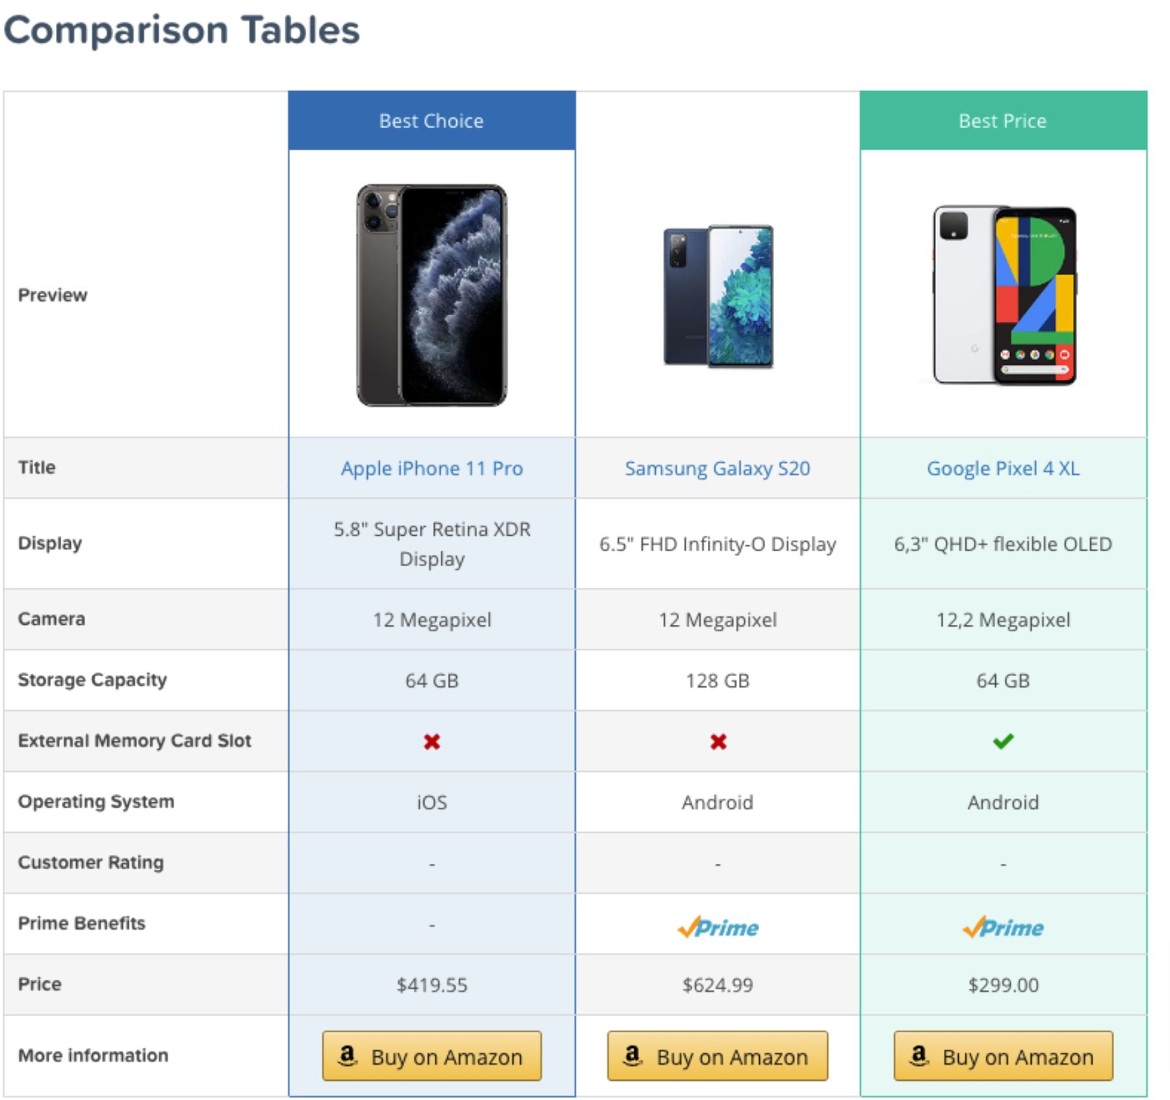Click Amazon logo icon on iPhone buy button
This screenshot has width=1170, height=1100.
348,1056
